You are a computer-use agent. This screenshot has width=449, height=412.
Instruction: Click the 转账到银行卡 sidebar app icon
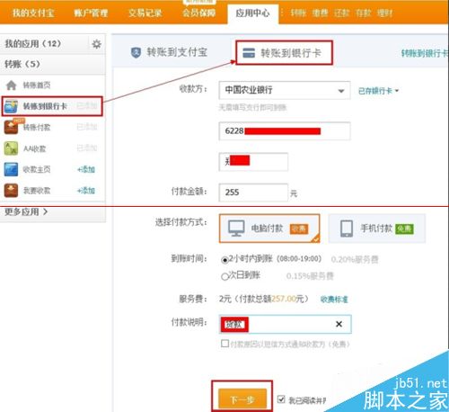click(x=11, y=106)
